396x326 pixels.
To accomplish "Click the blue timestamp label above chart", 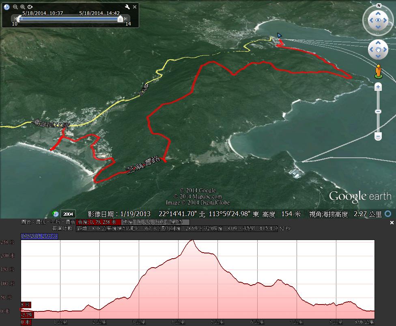I will coord(39,236).
